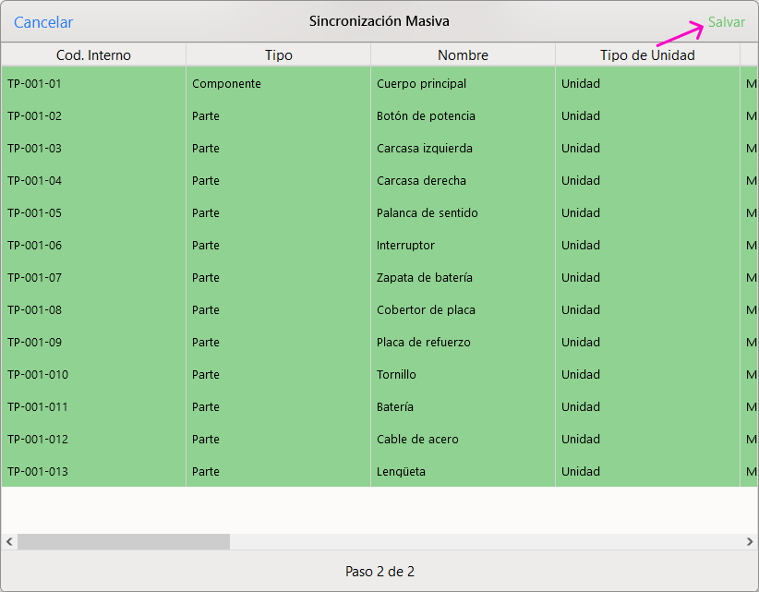Click the Zapata de batería cell
Image resolution: width=759 pixels, height=592 pixels.
(x=425, y=278)
